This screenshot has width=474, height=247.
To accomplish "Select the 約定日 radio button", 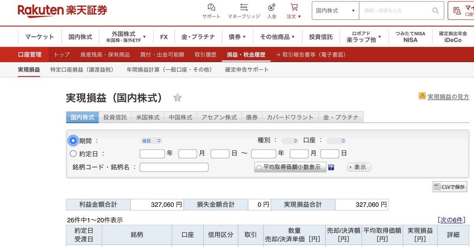I will coord(73,154).
